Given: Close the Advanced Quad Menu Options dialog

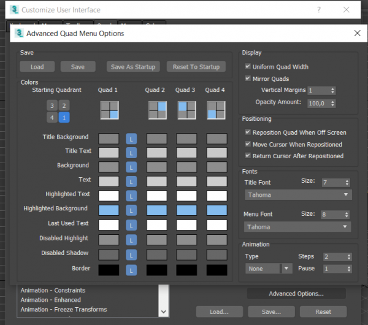Looking at the screenshot, I should 357,33.
